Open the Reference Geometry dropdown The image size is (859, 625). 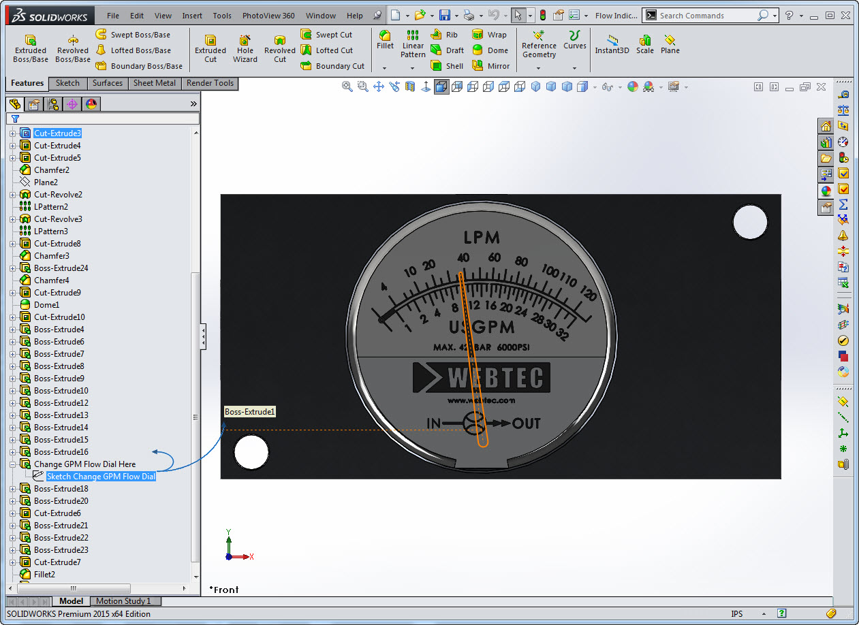(x=539, y=68)
